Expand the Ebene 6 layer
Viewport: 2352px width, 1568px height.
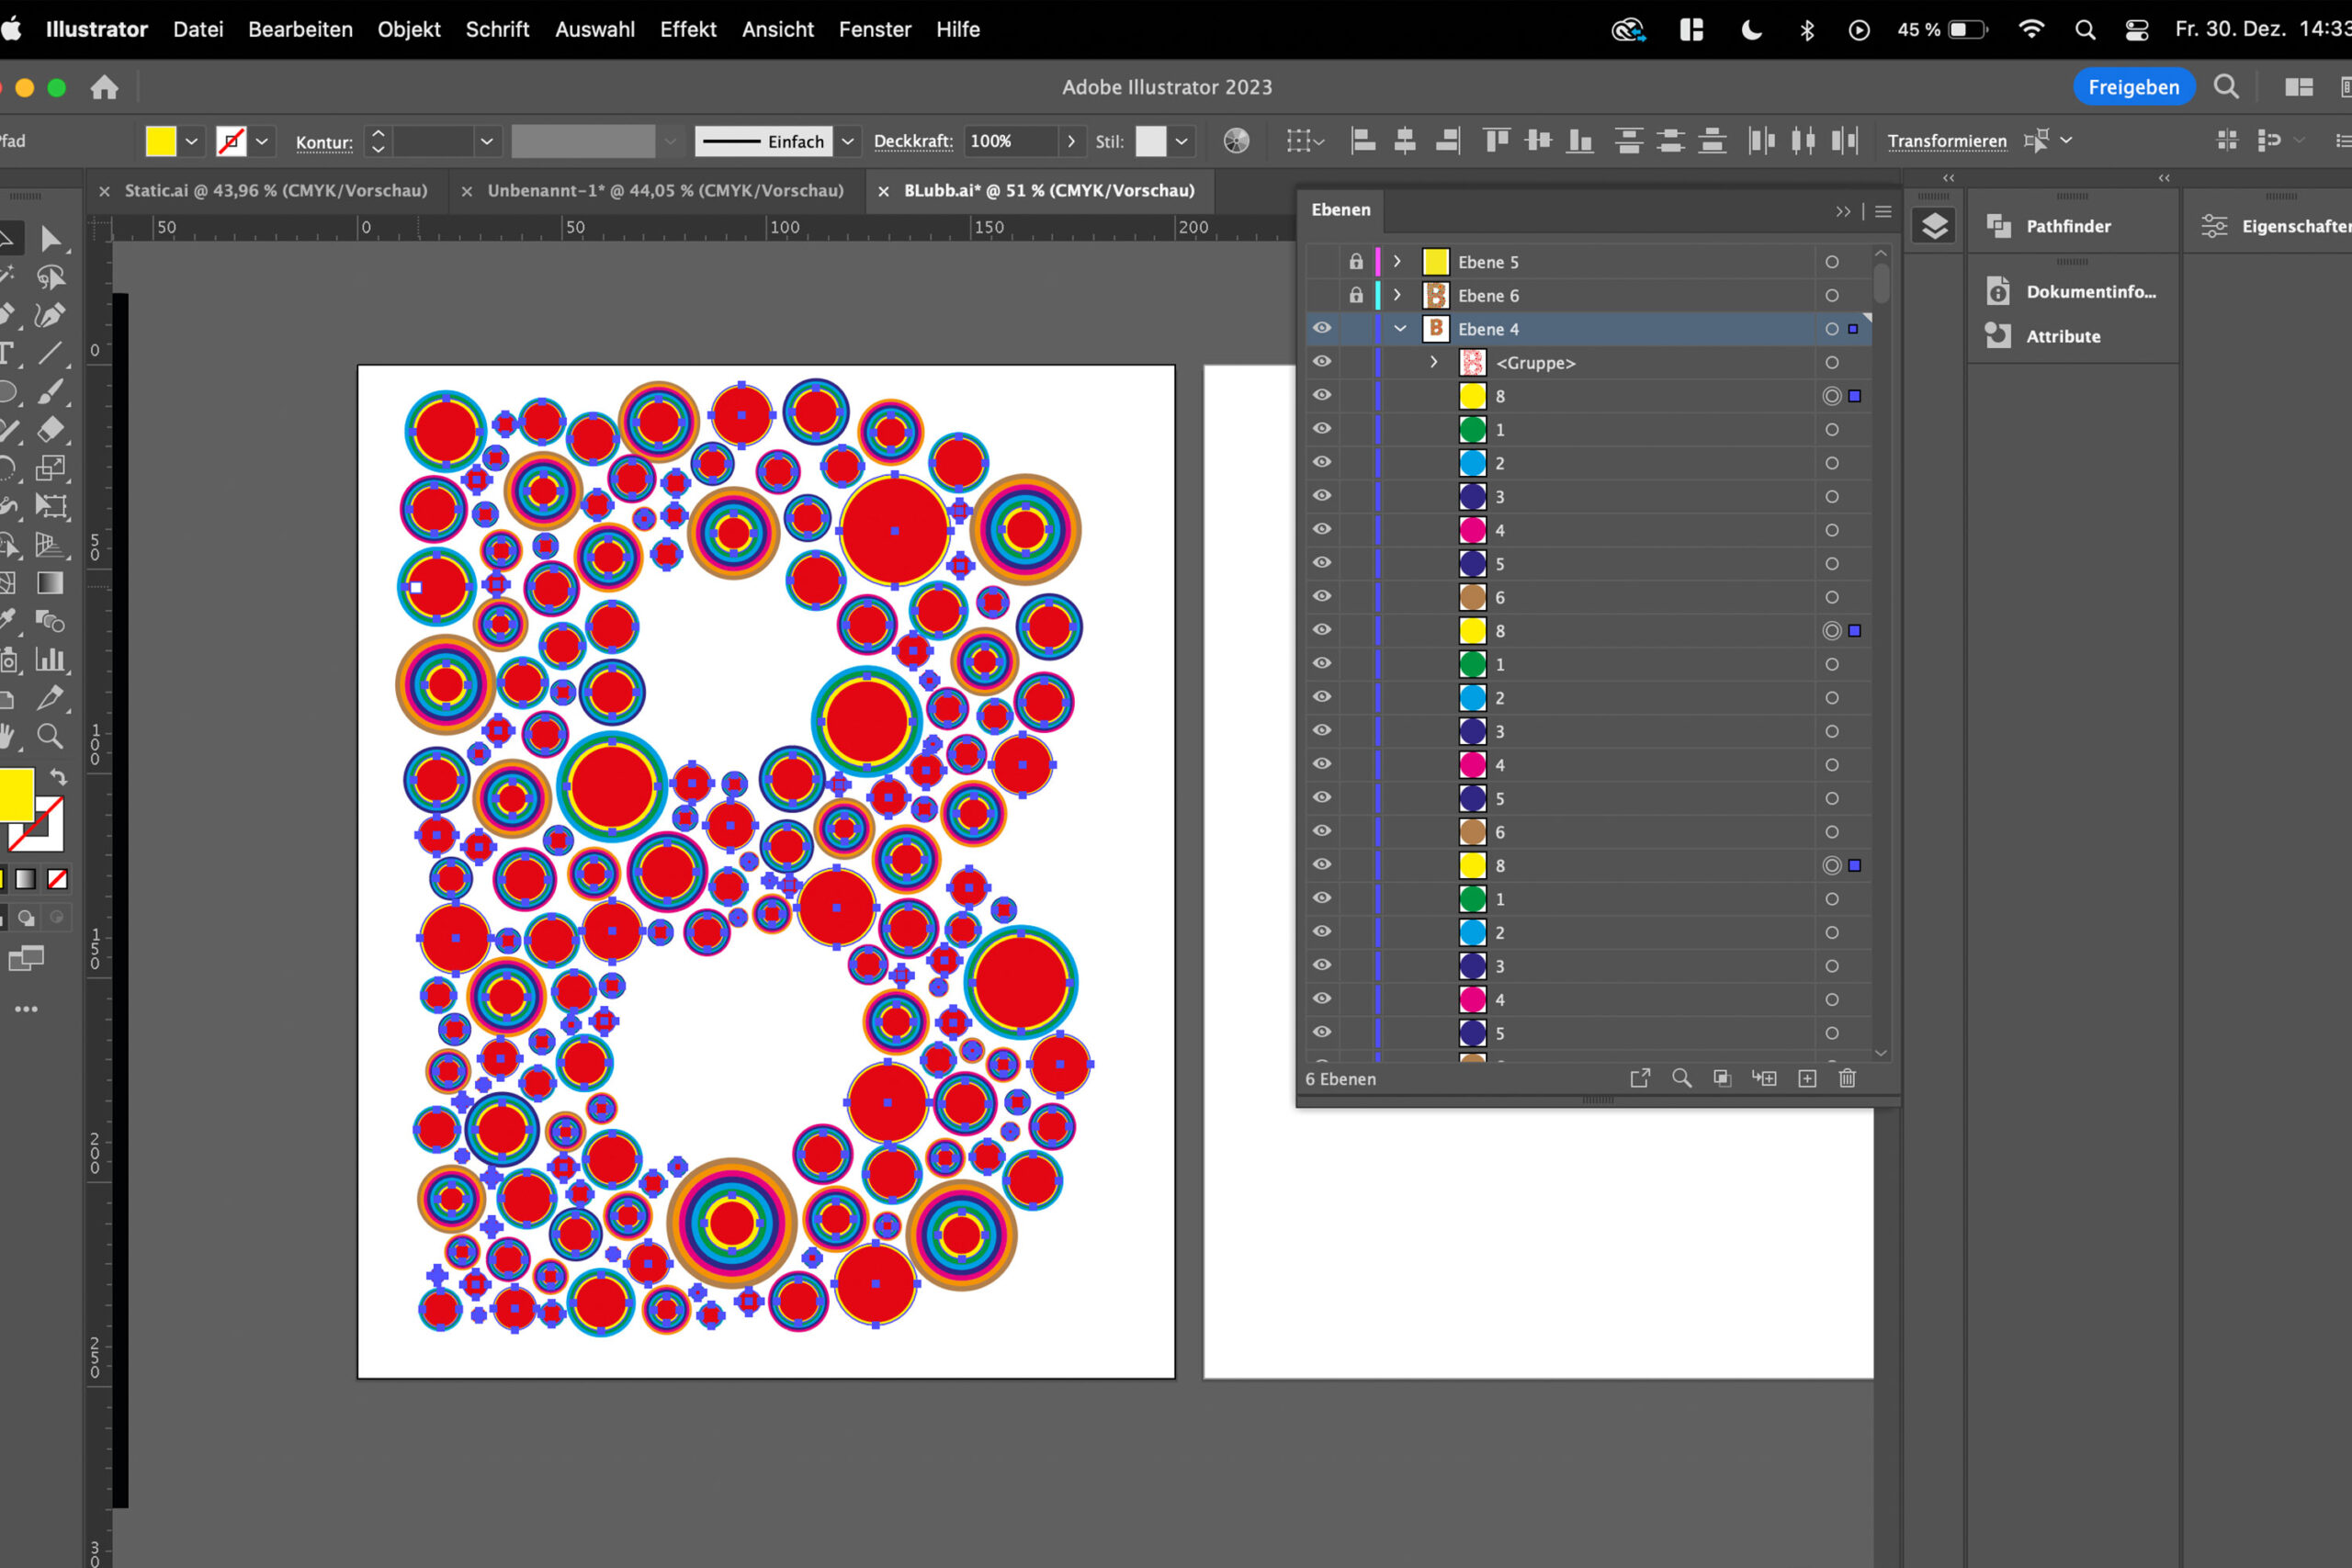(x=1397, y=295)
